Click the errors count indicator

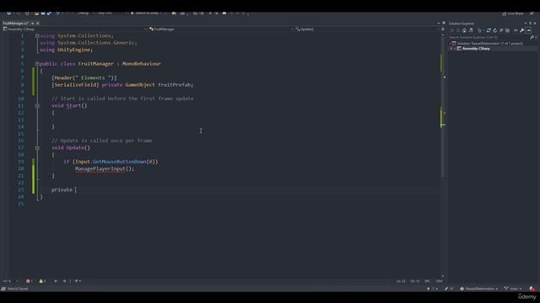[30, 281]
